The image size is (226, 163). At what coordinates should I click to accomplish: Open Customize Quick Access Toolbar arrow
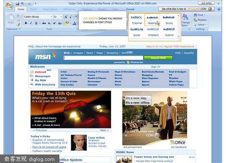point(36,3)
